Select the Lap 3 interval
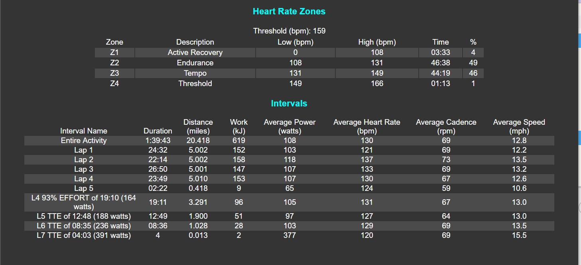 click(289, 169)
